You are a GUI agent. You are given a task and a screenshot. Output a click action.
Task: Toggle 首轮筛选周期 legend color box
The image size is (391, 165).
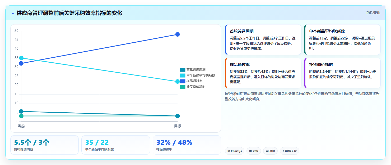click(183, 70)
